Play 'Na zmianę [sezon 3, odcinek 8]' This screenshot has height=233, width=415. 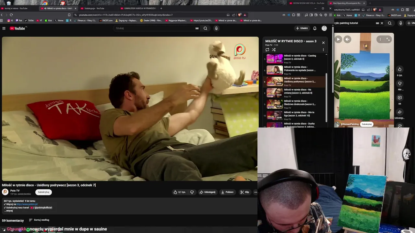click(294, 93)
